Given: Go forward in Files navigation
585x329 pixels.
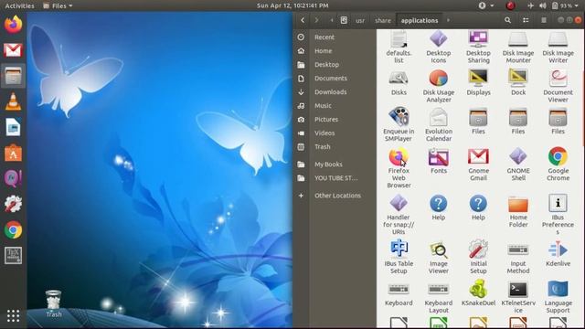Looking at the screenshot, I should tap(317, 20).
